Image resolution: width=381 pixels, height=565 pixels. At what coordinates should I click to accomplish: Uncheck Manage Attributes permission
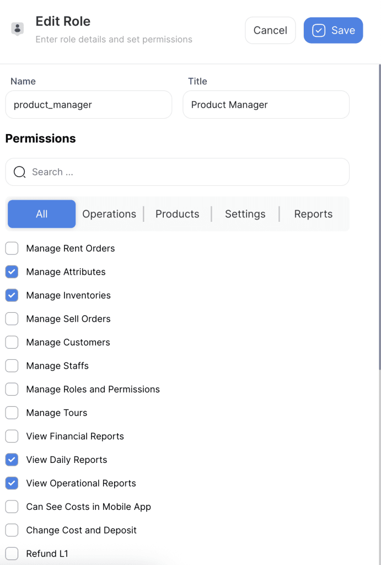tap(12, 272)
